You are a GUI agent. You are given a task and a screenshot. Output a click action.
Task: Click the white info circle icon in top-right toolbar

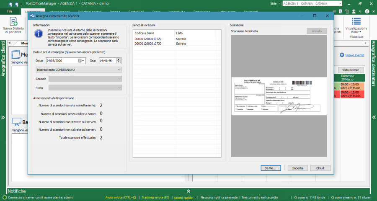point(367,11)
